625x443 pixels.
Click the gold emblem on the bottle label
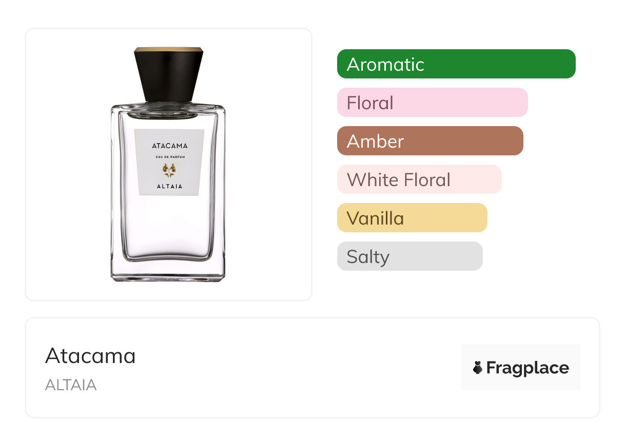coord(169,170)
